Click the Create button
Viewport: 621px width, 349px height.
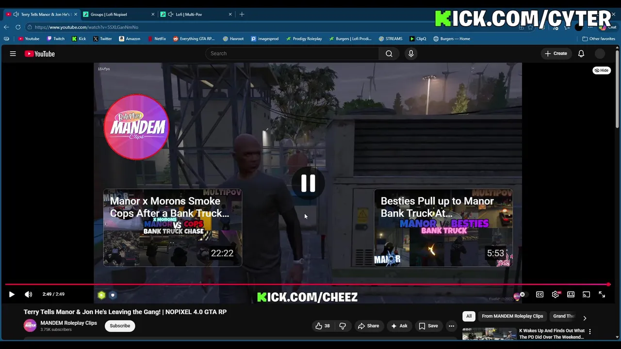556,54
